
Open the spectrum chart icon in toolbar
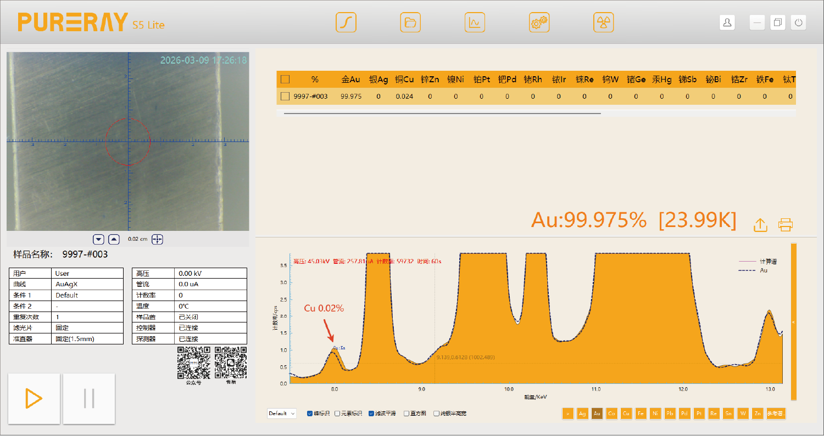475,22
